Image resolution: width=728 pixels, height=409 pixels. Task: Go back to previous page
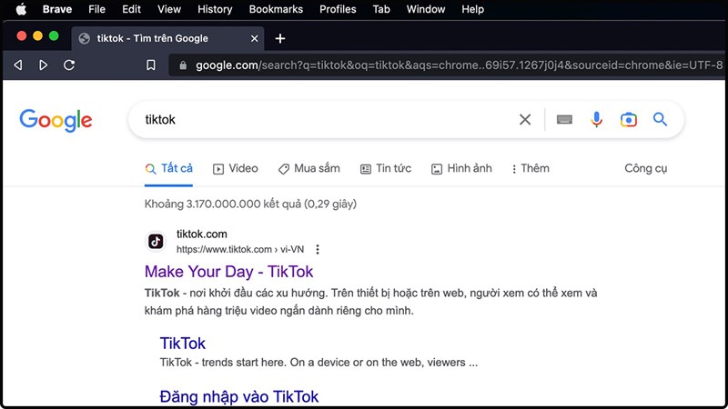point(18,65)
